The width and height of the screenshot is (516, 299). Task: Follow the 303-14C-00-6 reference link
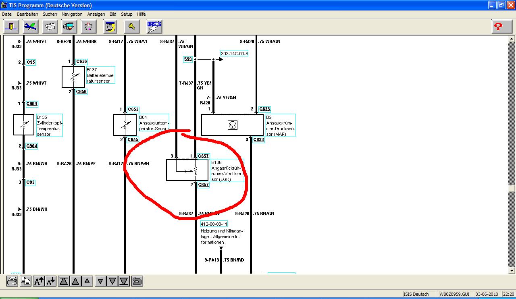pos(234,54)
